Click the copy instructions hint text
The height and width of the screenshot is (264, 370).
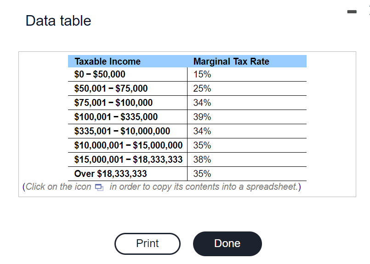click(205, 187)
